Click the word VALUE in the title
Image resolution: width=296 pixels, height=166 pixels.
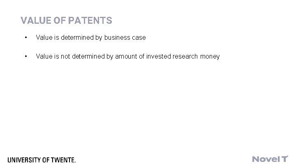pos(36,20)
